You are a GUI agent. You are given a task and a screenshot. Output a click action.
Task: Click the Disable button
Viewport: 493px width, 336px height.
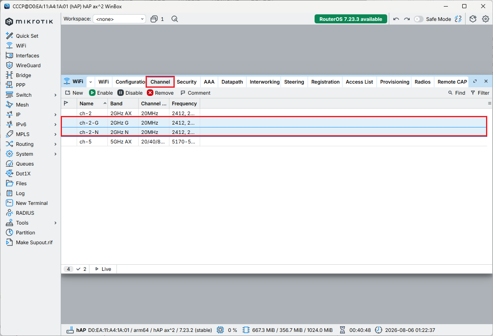point(130,93)
